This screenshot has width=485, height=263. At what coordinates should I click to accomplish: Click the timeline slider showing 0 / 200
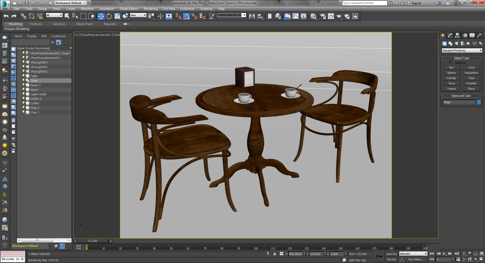click(x=93, y=241)
